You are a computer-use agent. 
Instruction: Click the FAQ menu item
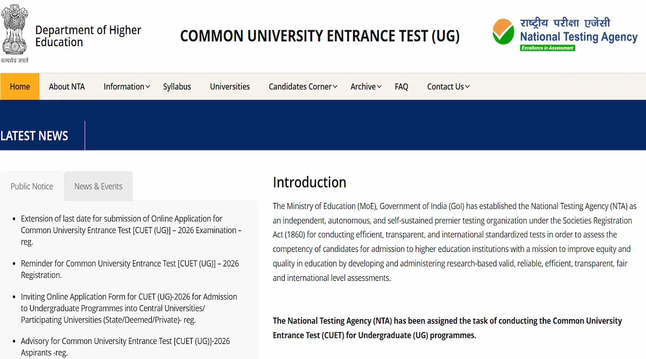click(401, 86)
